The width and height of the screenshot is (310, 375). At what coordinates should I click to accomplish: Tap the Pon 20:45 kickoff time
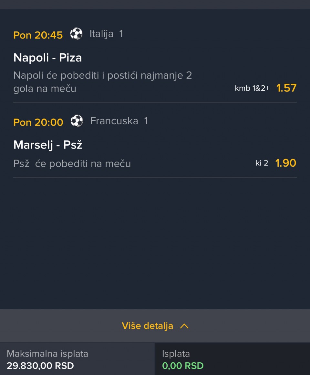tap(38, 35)
